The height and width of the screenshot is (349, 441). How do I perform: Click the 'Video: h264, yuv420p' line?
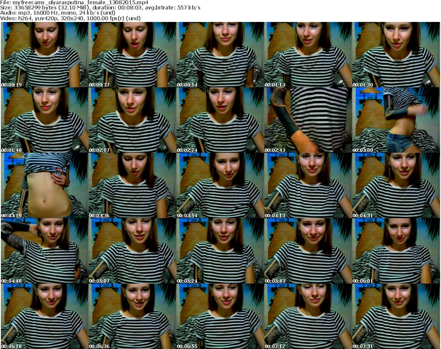click(x=70, y=18)
